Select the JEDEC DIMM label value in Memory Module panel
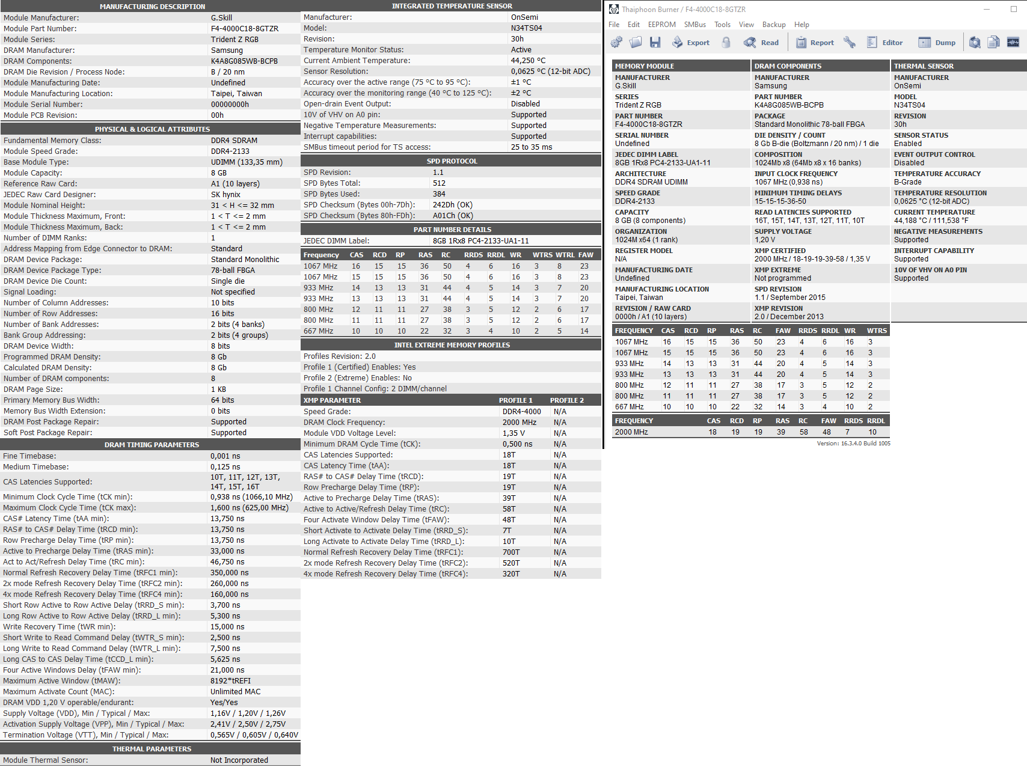Screen dimensions: 1027x779 663,163
